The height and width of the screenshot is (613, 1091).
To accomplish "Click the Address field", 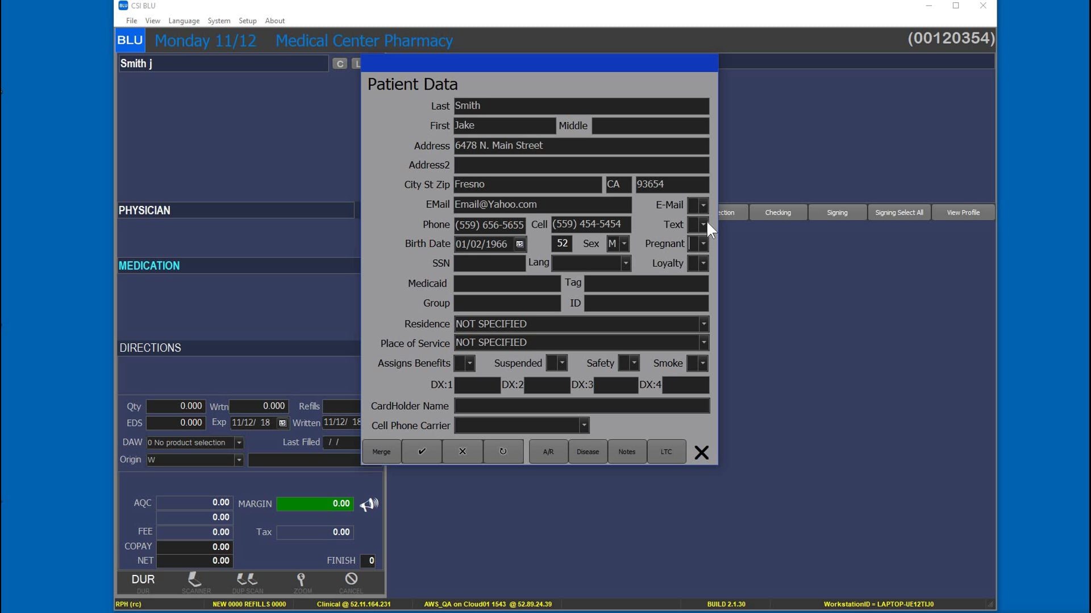I will coord(581,146).
